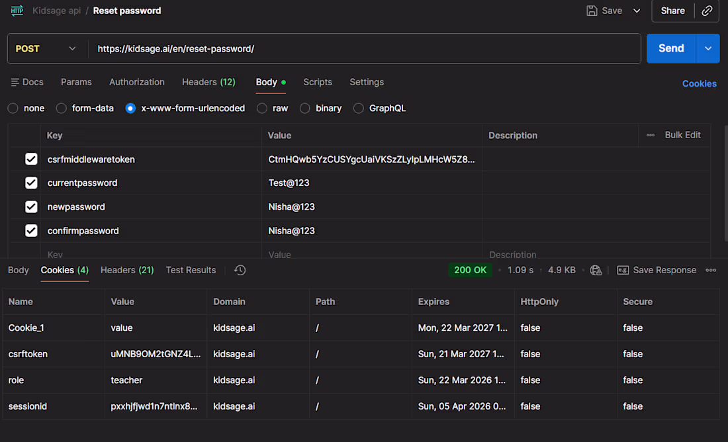Click the Cookie_1 name cell
Viewport: 728px width, 442px height.
54,328
